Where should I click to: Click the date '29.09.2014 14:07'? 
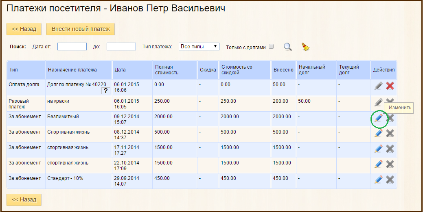(x=127, y=181)
